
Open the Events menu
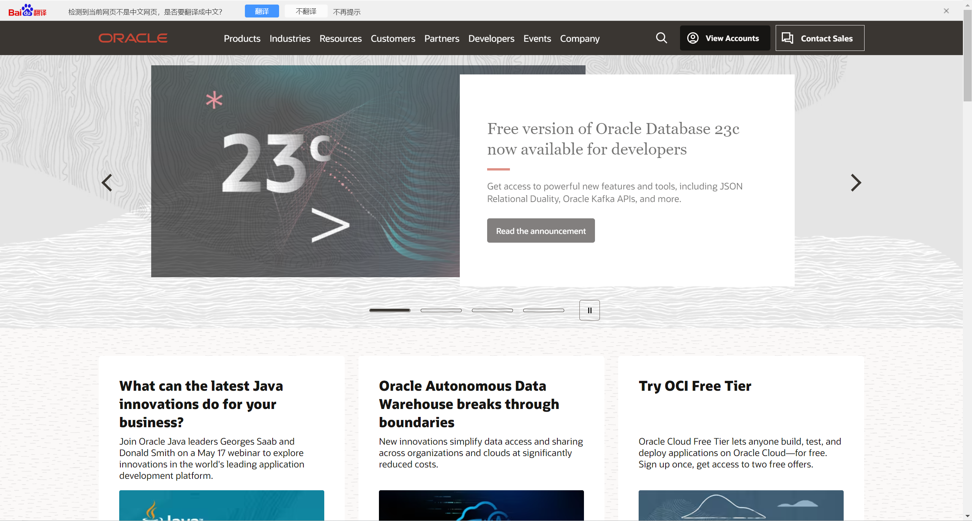click(x=537, y=38)
